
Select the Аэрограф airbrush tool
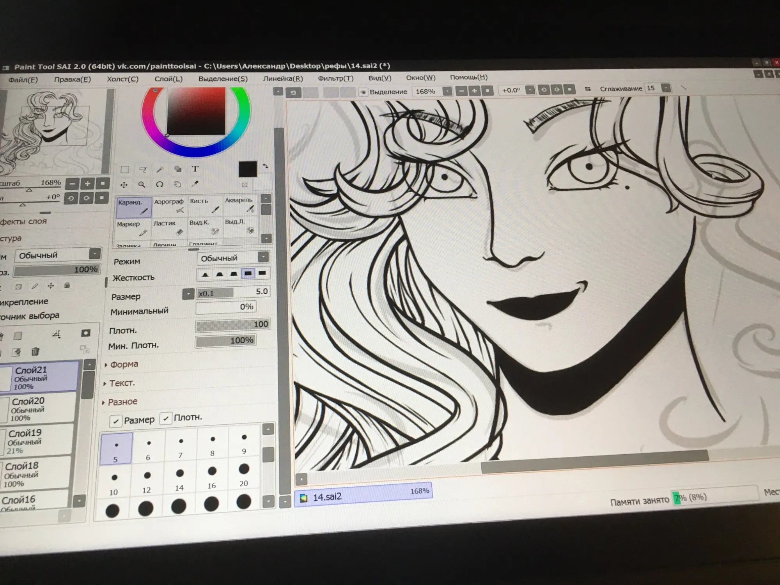[x=168, y=206]
